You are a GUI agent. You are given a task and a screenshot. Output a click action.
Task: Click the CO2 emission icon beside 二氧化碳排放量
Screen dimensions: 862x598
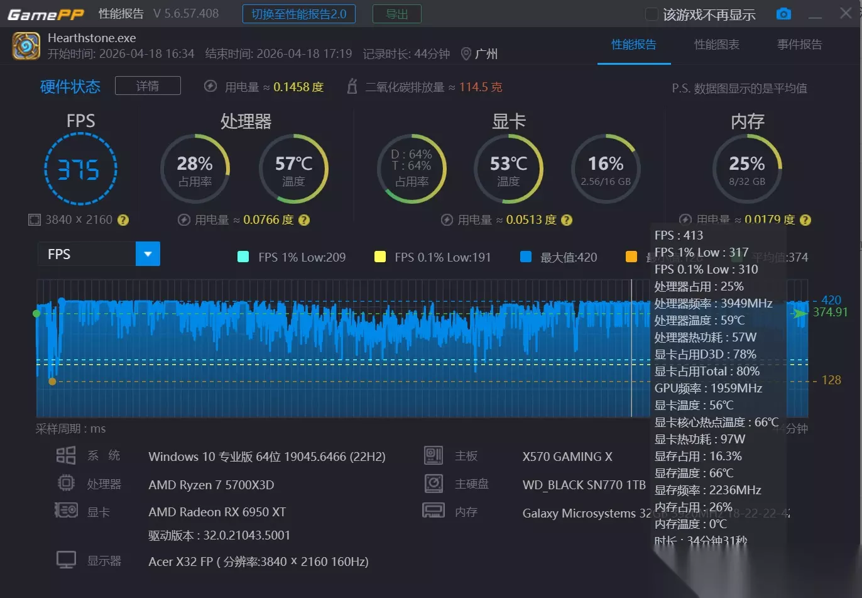click(x=352, y=86)
